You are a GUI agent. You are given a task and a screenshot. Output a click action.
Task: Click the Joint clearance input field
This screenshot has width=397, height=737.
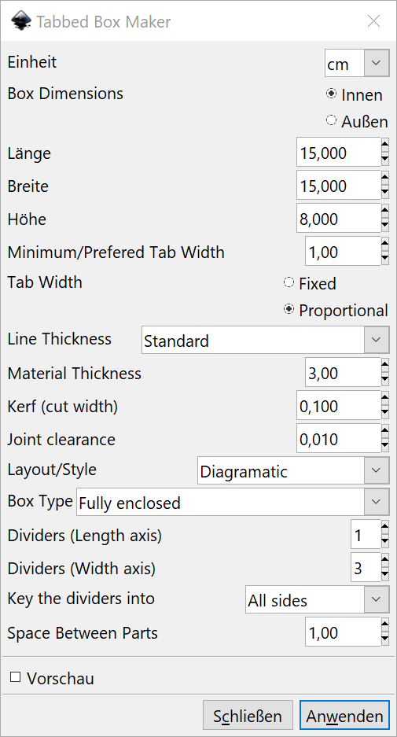pyautogui.click(x=338, y=438)
